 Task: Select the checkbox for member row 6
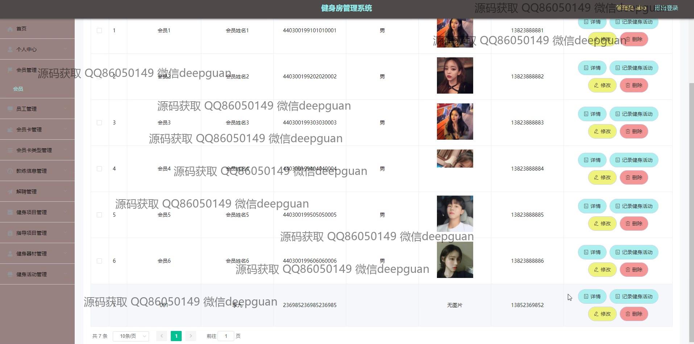point(99,261)
